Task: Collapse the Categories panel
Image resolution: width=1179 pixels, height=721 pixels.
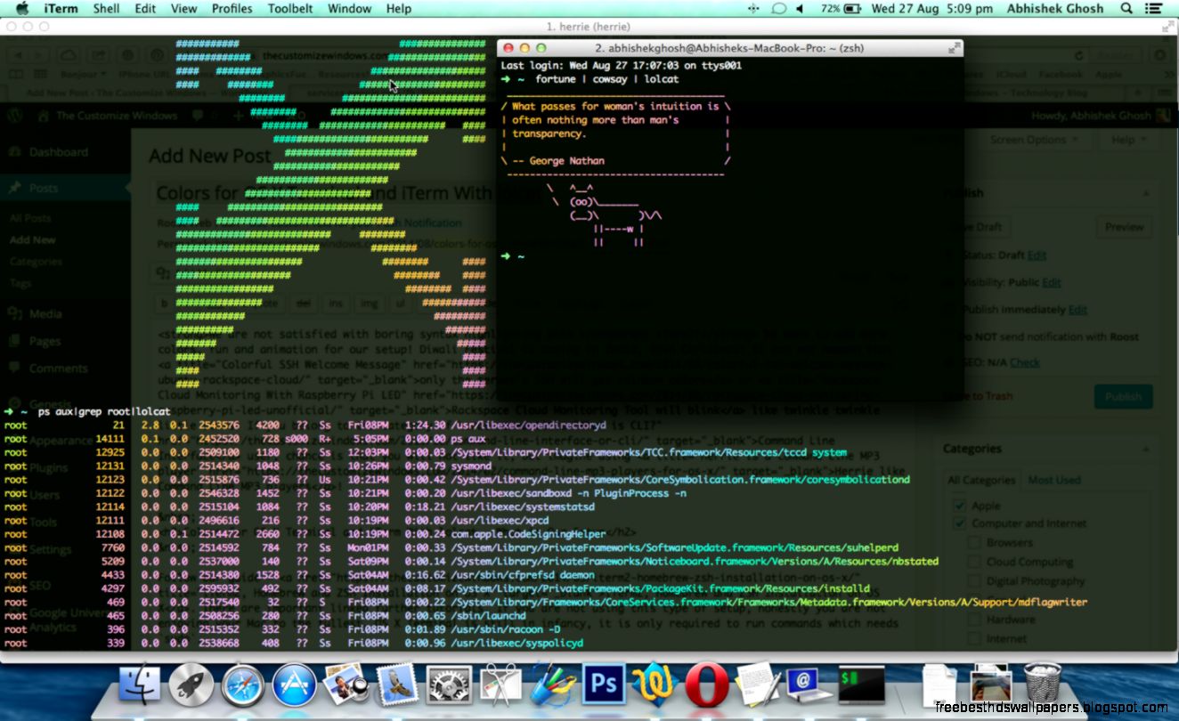Action: coord(1145,448)
